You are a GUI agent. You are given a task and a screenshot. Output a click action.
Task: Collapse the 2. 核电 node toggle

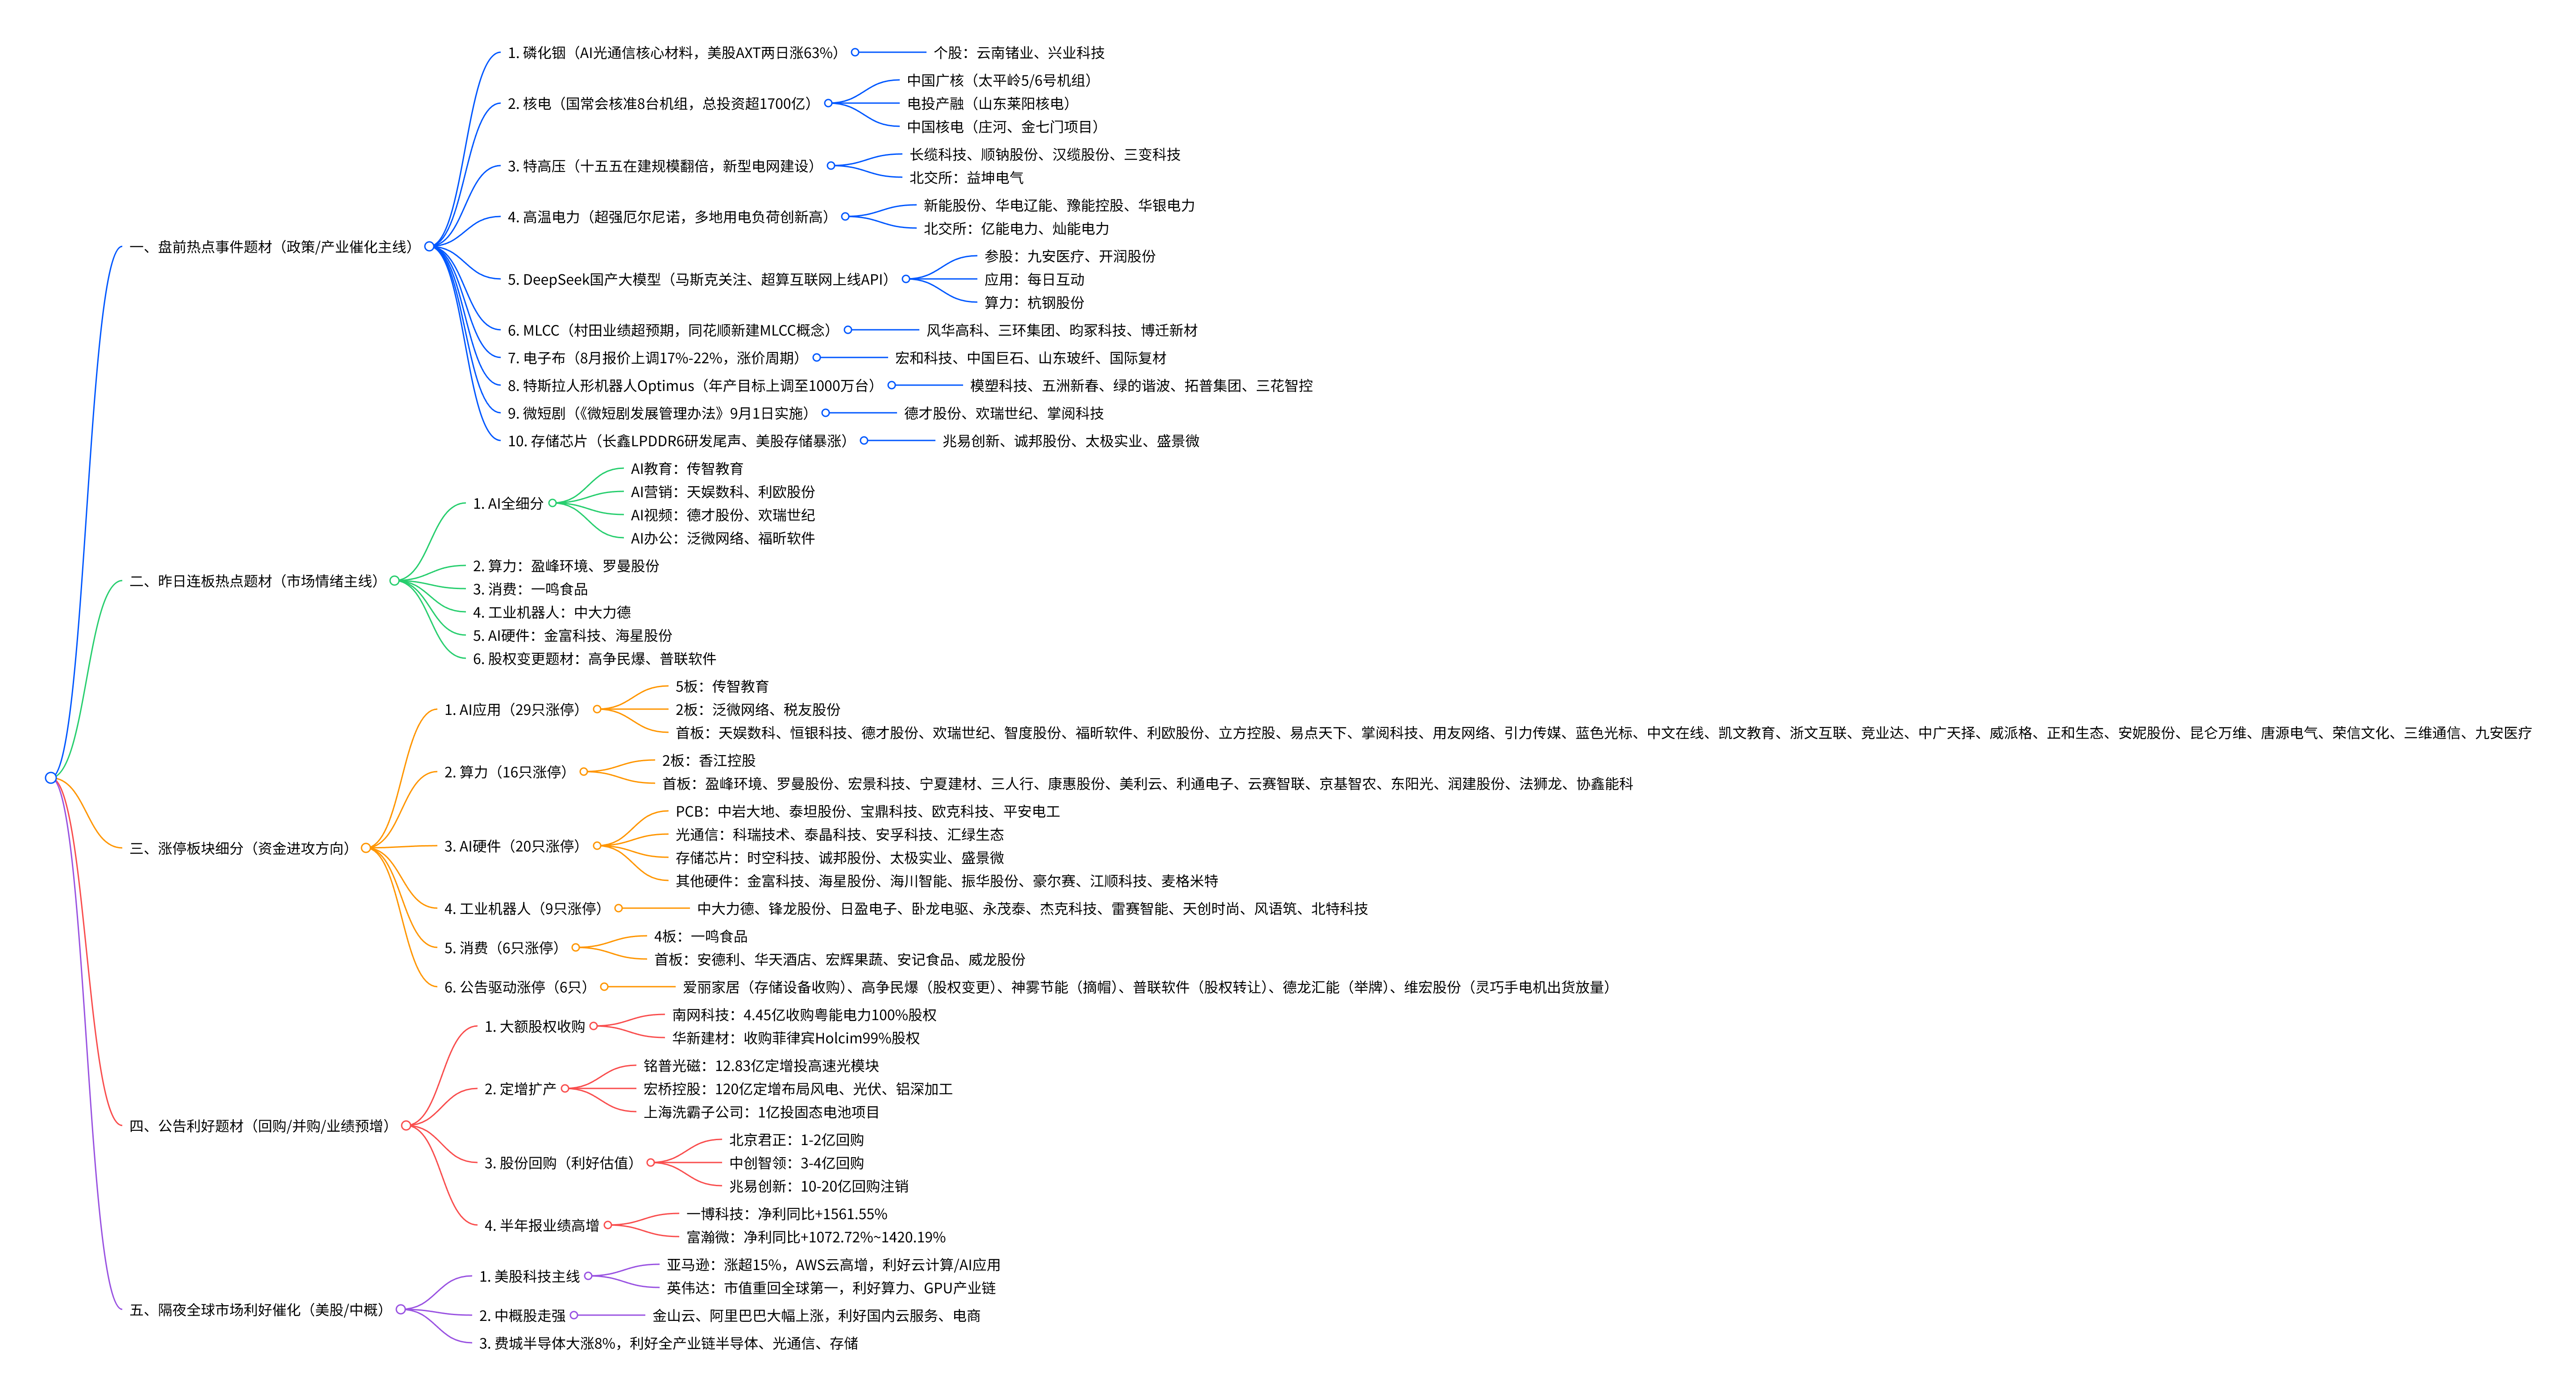828,103
